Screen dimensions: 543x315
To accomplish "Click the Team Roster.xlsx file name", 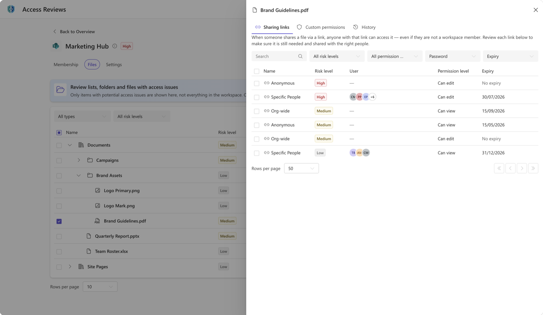I will click(x=111, y=251).
